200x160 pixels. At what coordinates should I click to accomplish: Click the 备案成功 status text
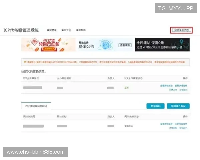129,126
